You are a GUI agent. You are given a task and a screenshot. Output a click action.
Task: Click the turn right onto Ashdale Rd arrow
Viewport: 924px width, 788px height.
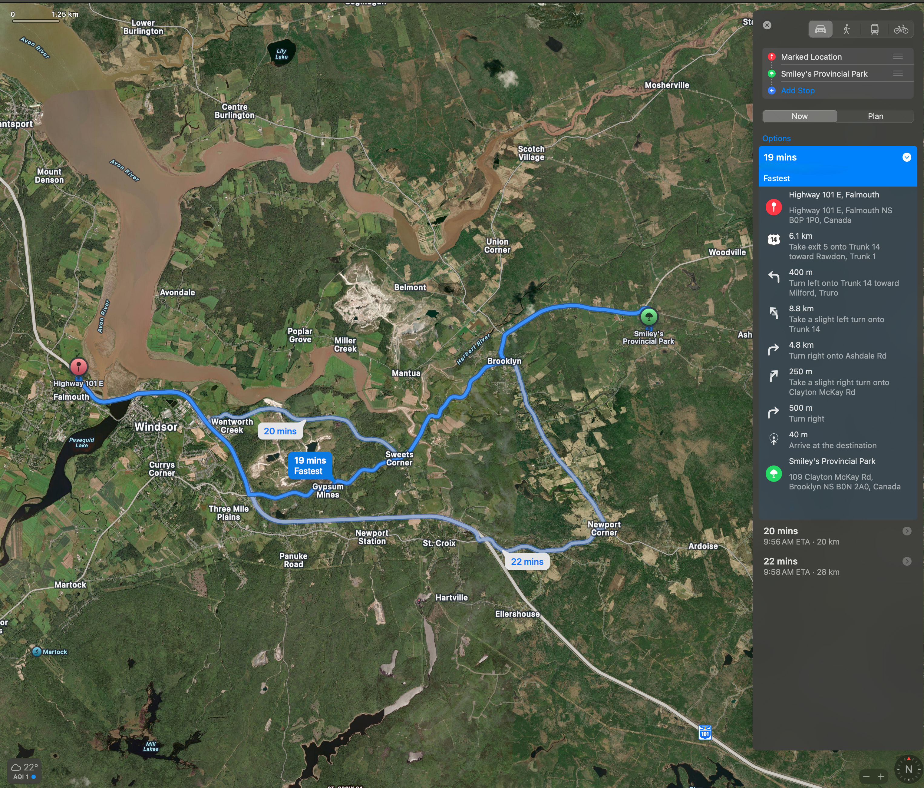tap(773, 349)
